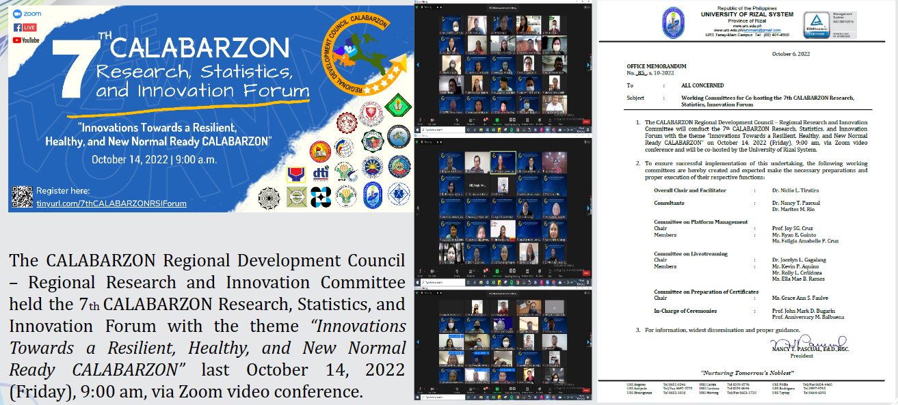The width and height of the screenshot is (898, 405).
Task: Select the top Zoom gallery screenshot
Action: coord(505,68)
